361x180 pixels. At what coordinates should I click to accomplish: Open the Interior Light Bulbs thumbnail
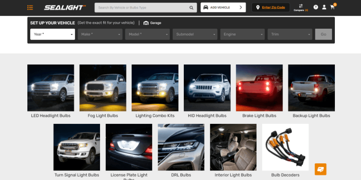(x=233, y=147)
